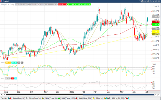Image resolution: width=161 pixels, height=100 pixels.
Task: Open the SMA(Close,200) study settings
Action: pos(86,98)
